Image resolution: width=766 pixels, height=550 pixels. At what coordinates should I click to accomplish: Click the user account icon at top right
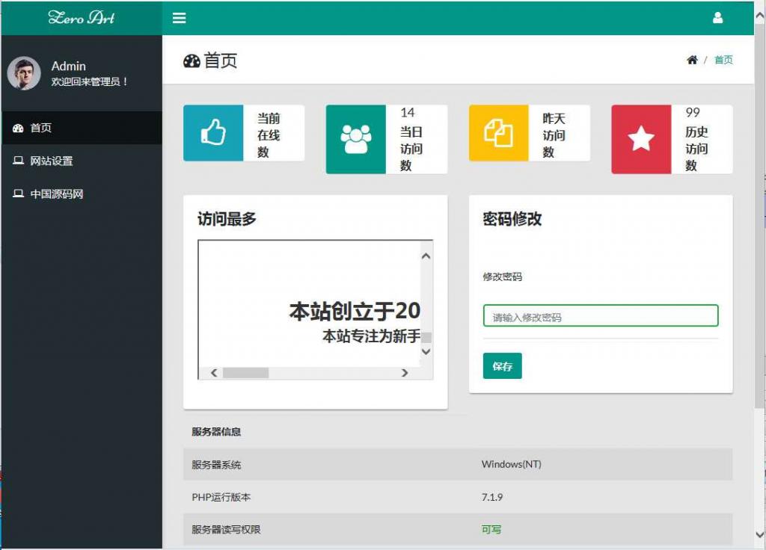[x=719, y=16]
